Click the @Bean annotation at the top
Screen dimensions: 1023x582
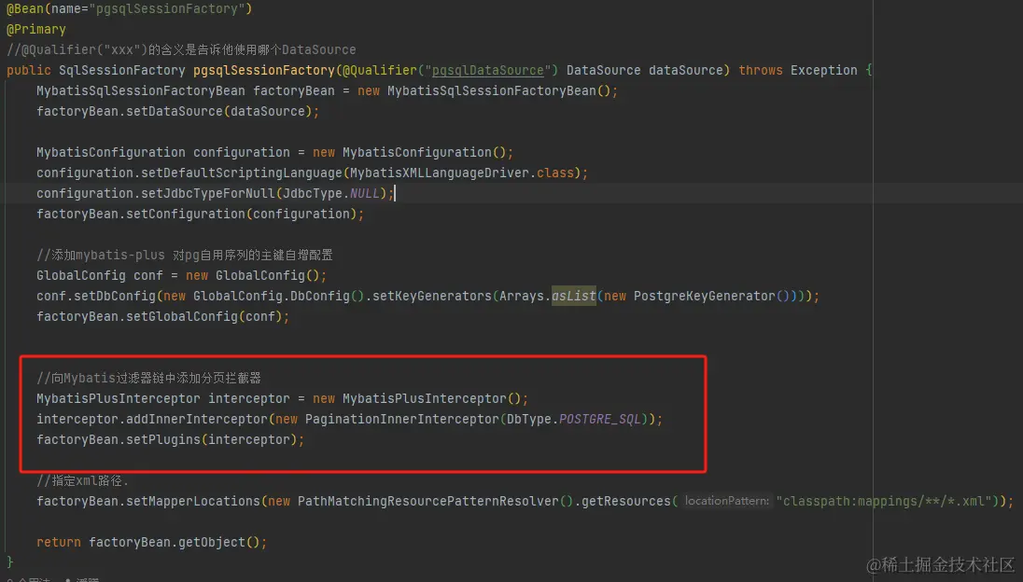[x=25, y=9]
